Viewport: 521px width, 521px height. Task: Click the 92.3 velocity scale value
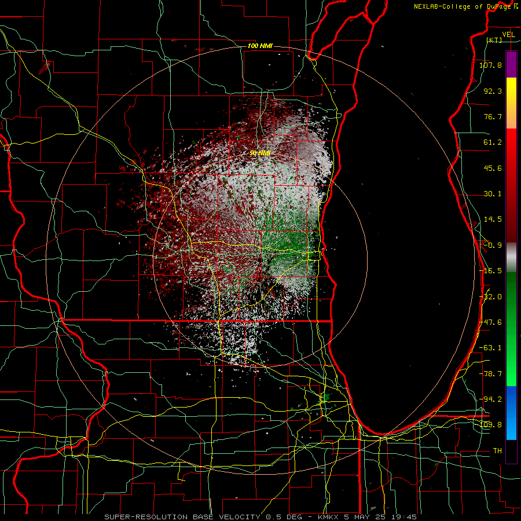(493, 91)
